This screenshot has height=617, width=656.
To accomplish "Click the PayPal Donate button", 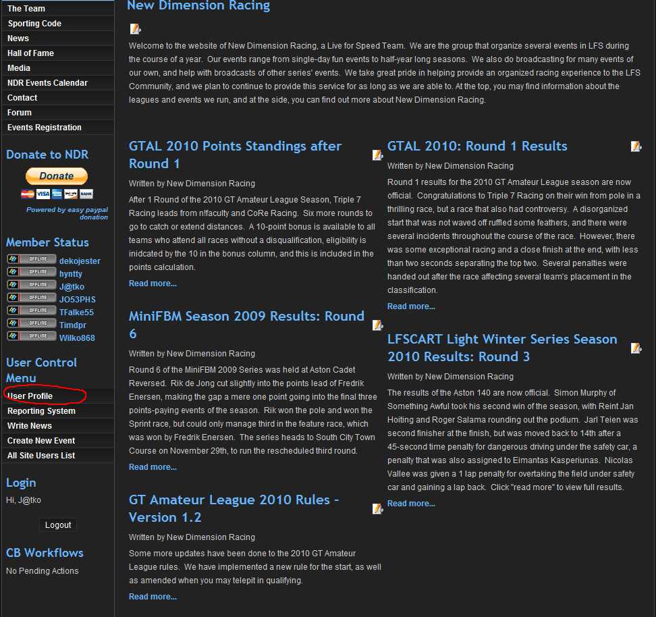I will pos(57,176).
